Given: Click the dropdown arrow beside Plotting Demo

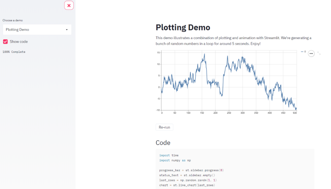Looking at the screenshot, I should [x=67, y=30].
